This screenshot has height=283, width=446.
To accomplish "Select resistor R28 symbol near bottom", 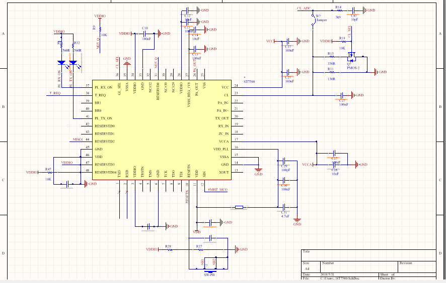I will click(169, 249).
